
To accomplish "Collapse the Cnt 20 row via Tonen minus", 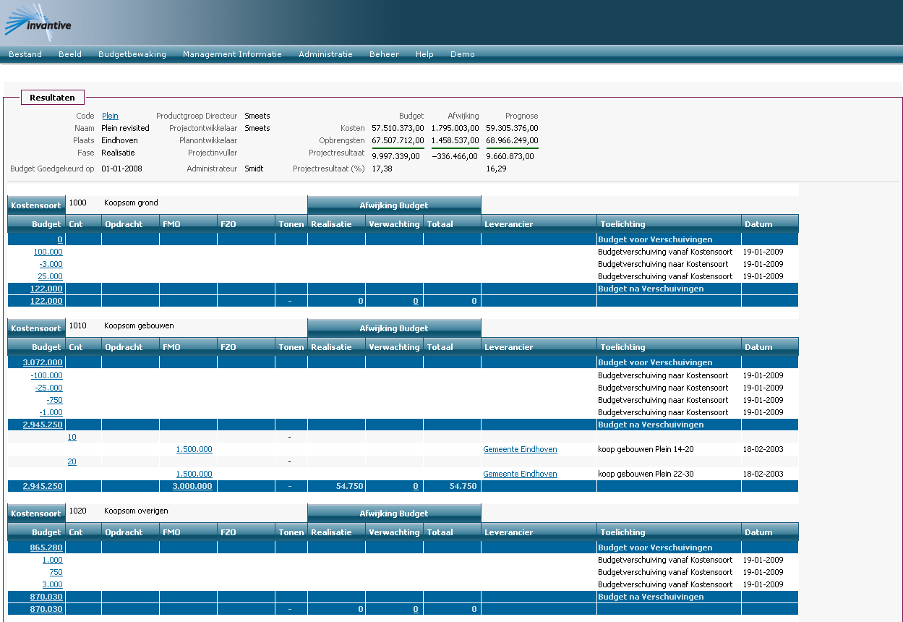I will [x=291, y=461].
